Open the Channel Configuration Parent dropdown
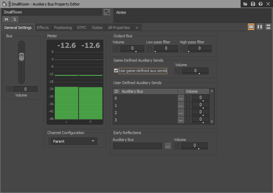 coord(74,141)
